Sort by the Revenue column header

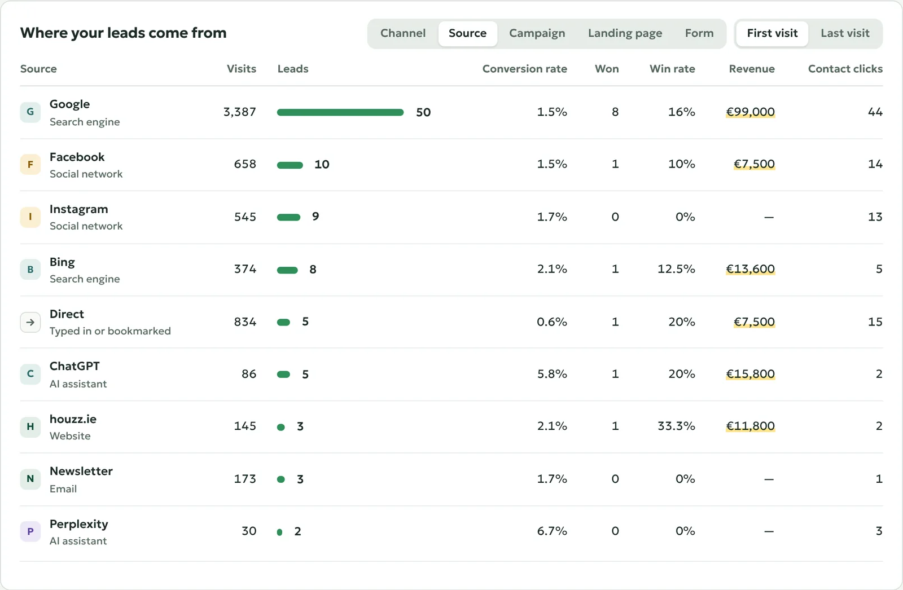coord(752,69)
